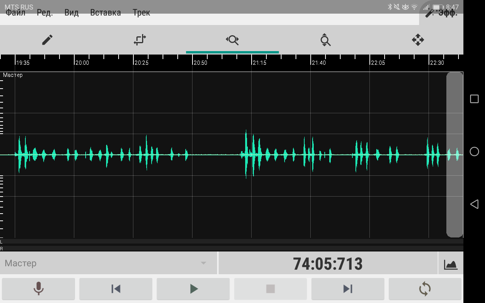485x303 pixels.
Task: Select the horizontal zoom tool
Action: (x=232, y=40)
